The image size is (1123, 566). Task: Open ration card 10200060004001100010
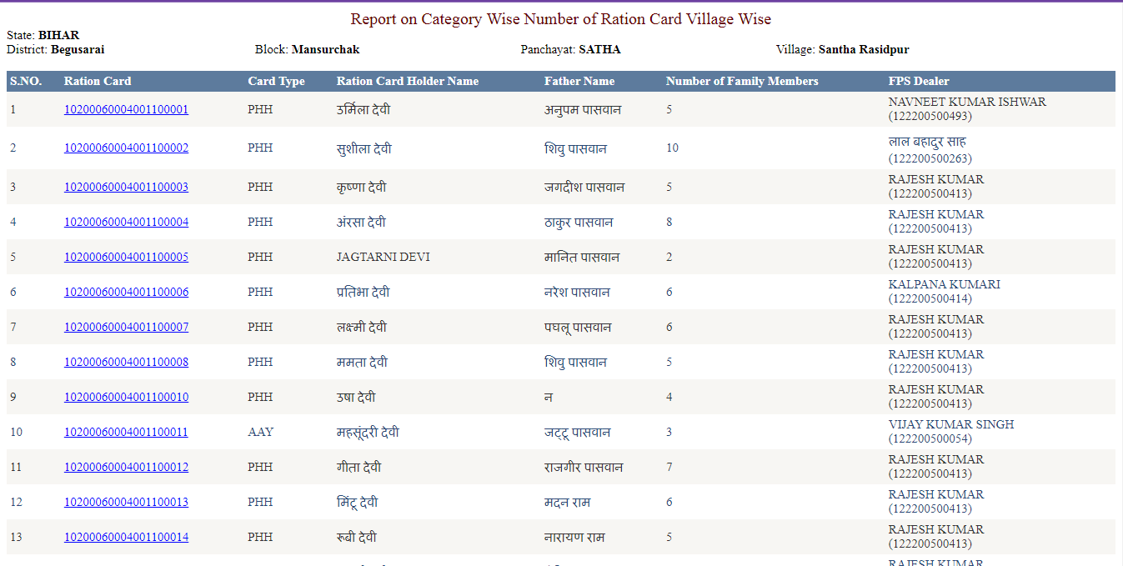click(126, 397)
